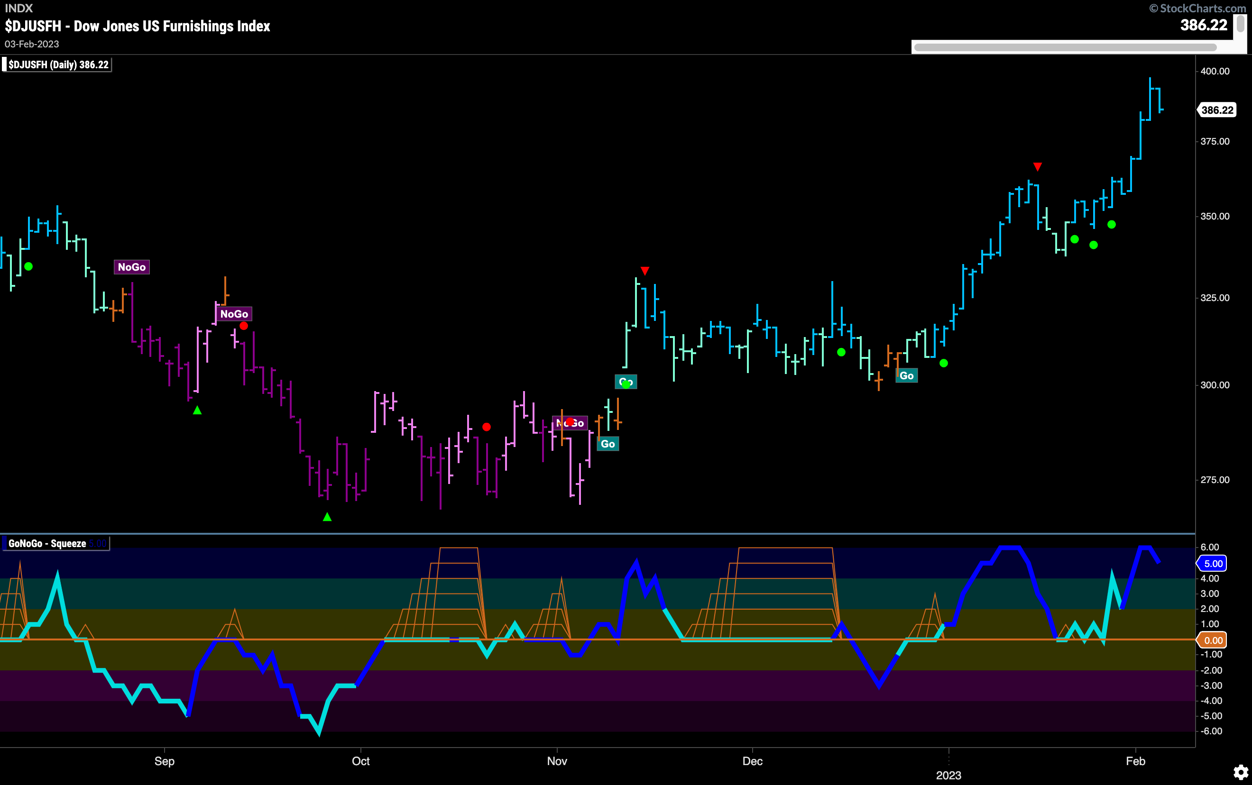
Task: Click the red down-triangle above the January peak
Action: [1037, 167]
